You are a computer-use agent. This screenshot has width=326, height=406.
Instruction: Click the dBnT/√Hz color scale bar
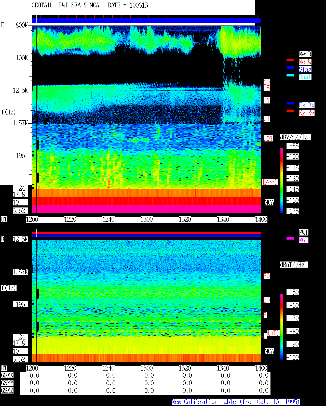coord(282,327)
